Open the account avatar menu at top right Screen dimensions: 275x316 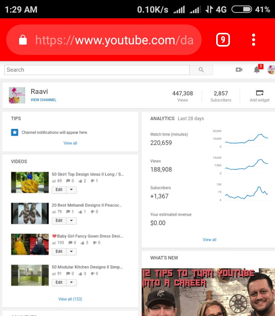click(271, 70)
